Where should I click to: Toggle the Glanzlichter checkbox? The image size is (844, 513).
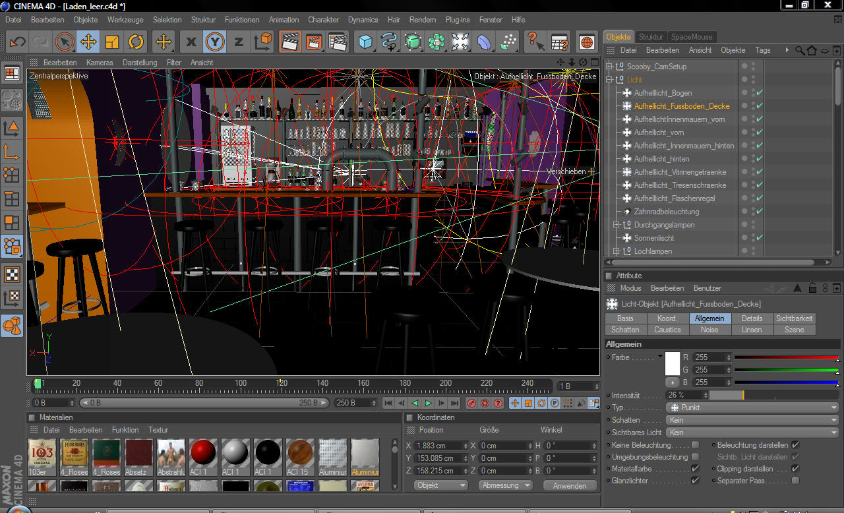695,481
